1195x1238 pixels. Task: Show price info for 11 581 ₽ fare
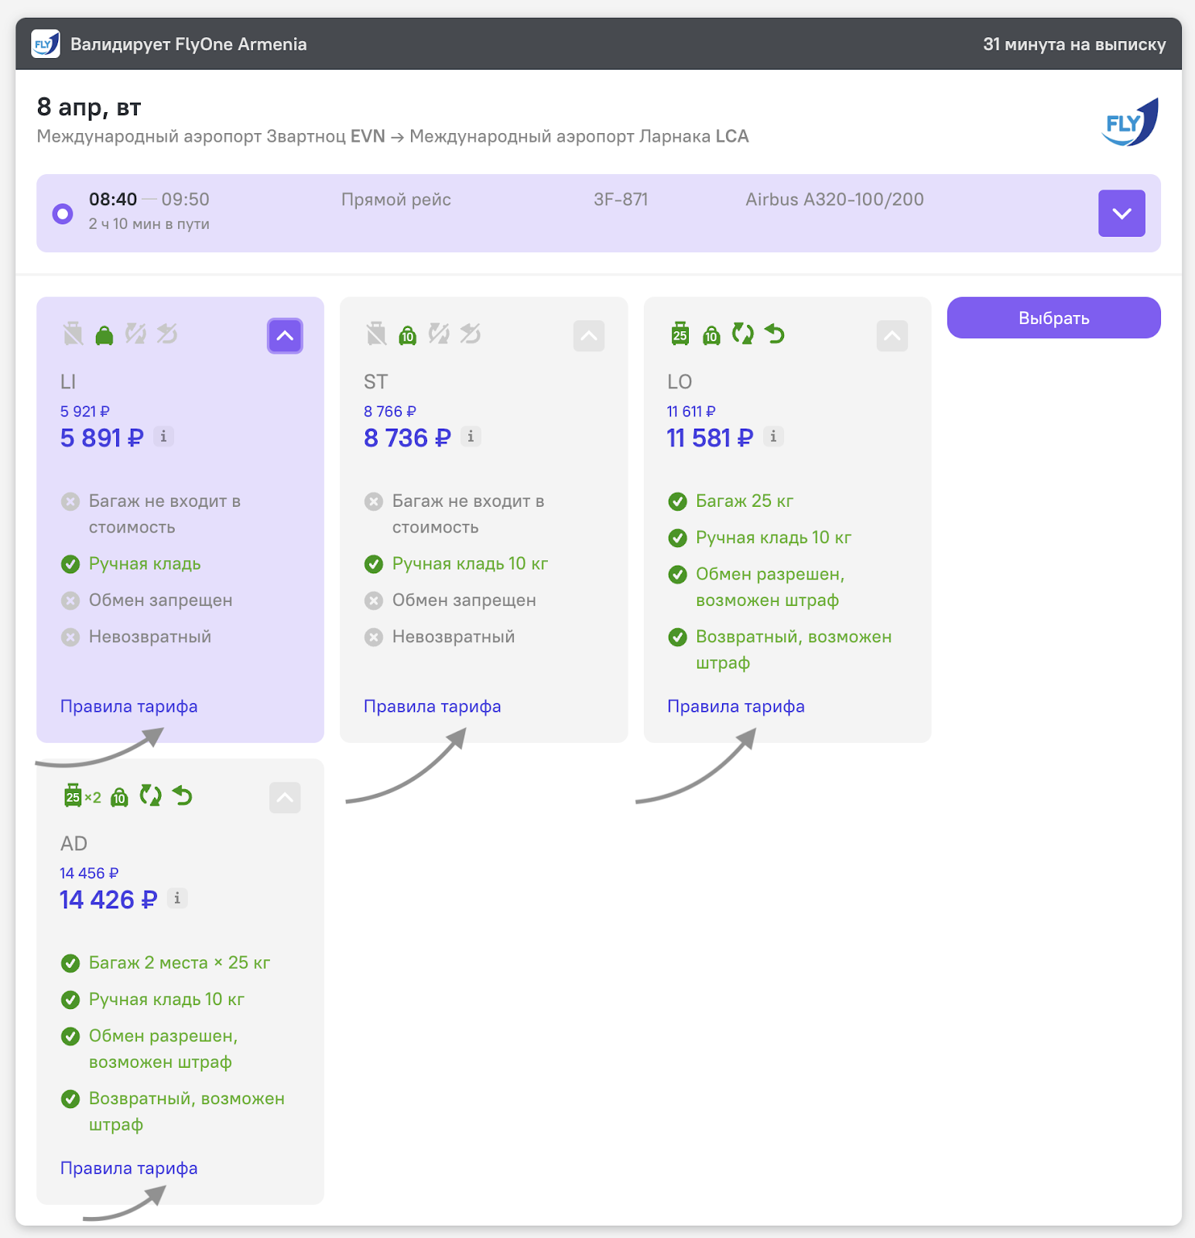773,436
